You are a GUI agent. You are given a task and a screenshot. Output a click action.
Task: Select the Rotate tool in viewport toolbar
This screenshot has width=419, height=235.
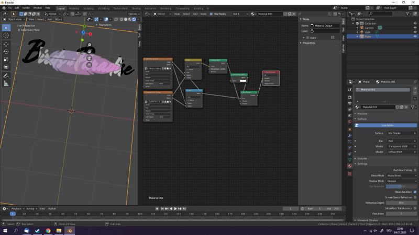pos(6,51)
